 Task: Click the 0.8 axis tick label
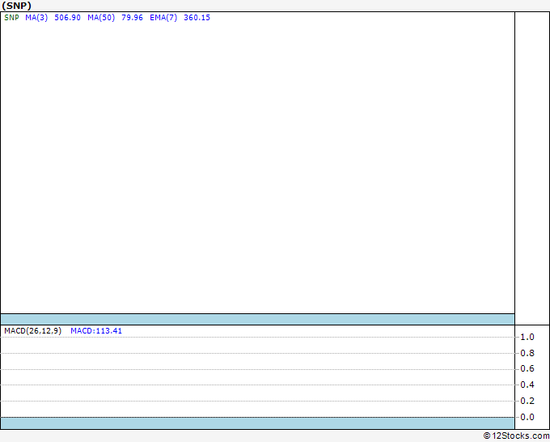pos(527,353)
